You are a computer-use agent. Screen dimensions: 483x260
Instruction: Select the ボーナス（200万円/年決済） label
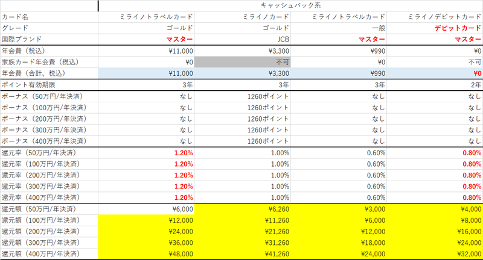click(x=43, y=119)
